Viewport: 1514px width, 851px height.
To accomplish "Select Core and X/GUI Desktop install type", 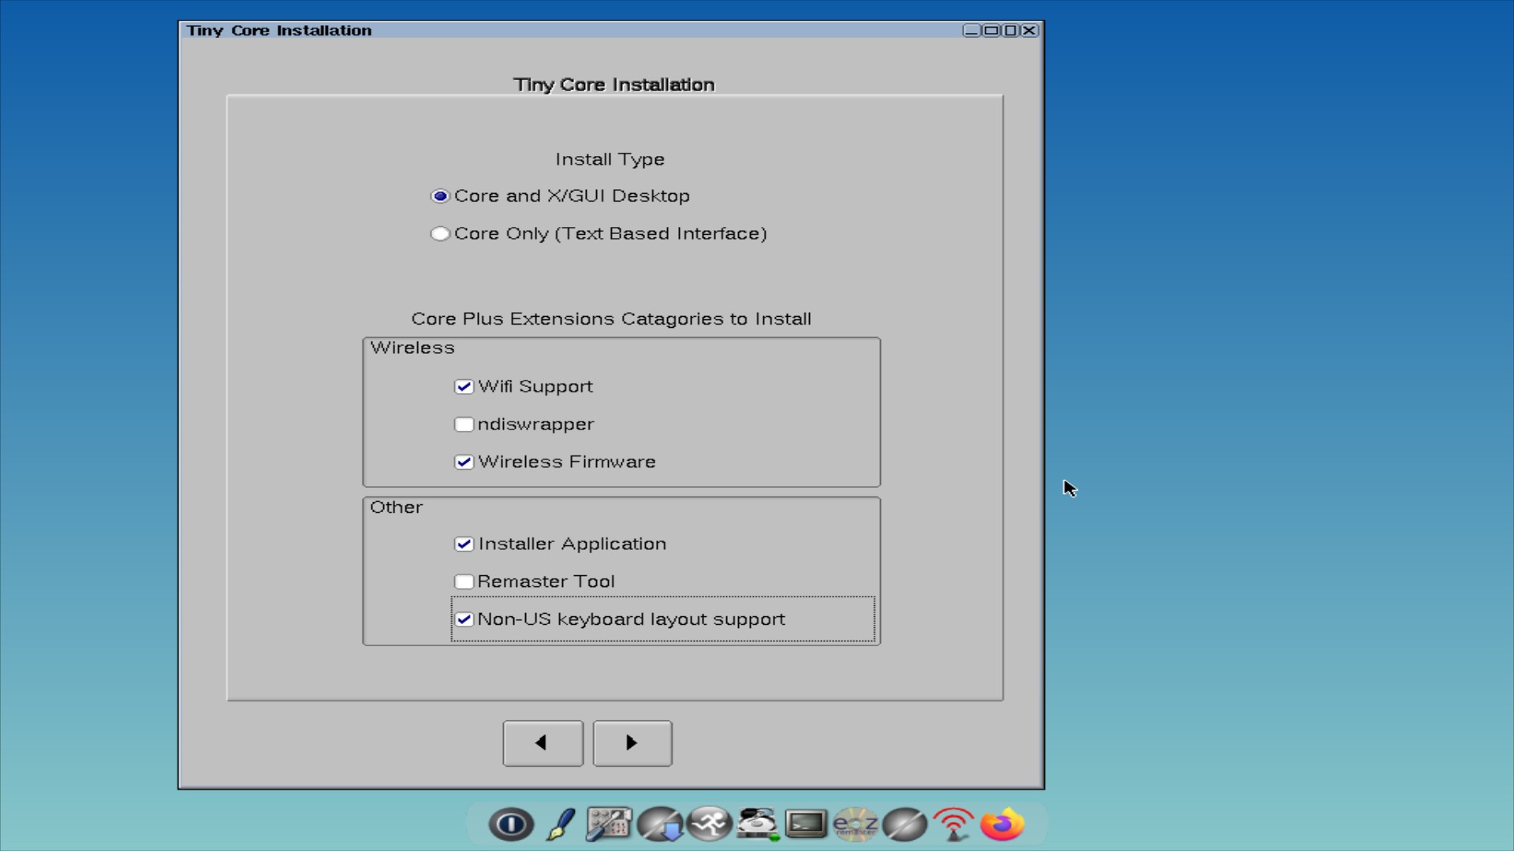I will tap(440, 196).
